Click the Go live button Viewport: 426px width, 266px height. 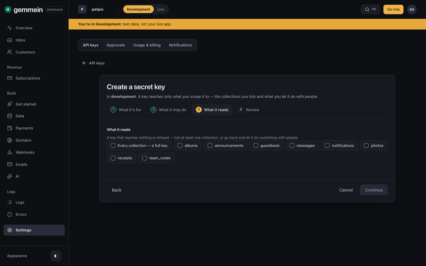click(393, 9)
